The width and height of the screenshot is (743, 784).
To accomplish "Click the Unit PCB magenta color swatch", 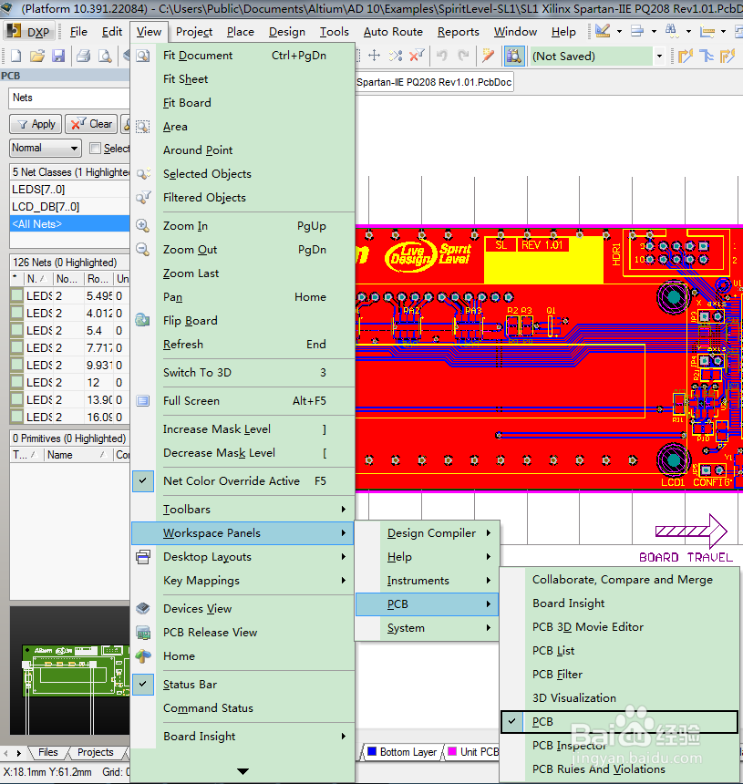I will 452,751.
